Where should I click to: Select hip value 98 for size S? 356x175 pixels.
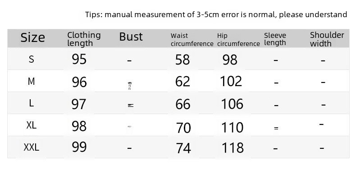[x=230, y=60]
